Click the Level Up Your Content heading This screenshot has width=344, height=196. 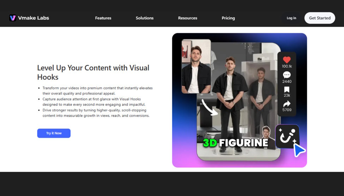click(x=93, y=72)
